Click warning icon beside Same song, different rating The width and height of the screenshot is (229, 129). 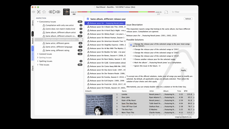click(44, 50)
